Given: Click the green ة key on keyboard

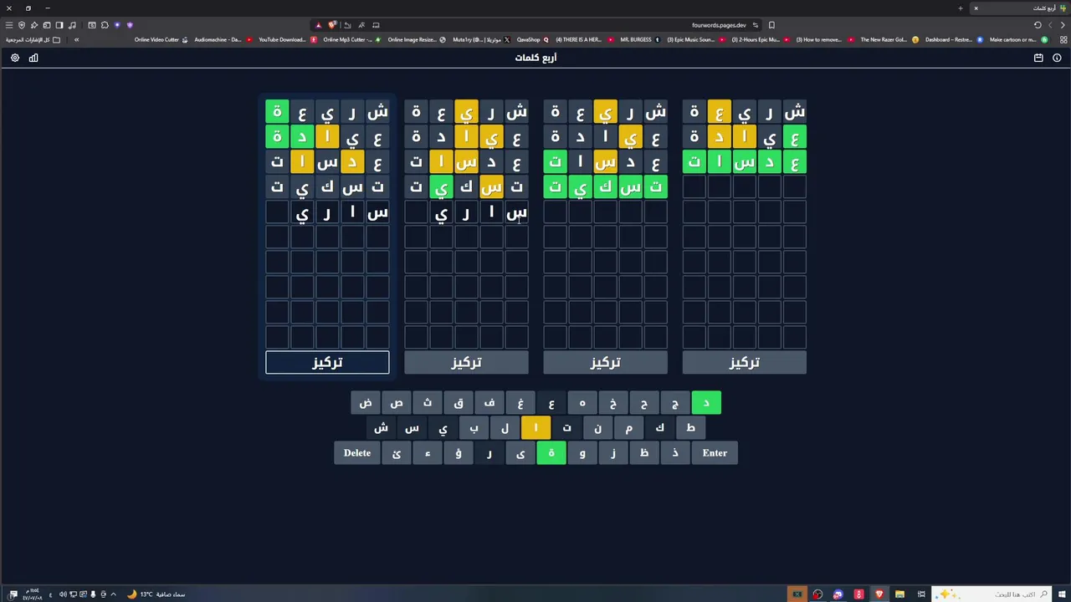Looking at the screenshot, I should [551, 453].
